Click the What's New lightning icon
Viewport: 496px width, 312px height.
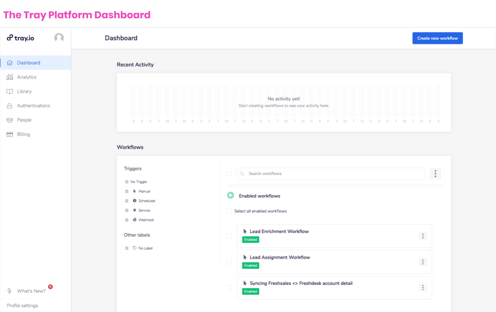[10, 291]
